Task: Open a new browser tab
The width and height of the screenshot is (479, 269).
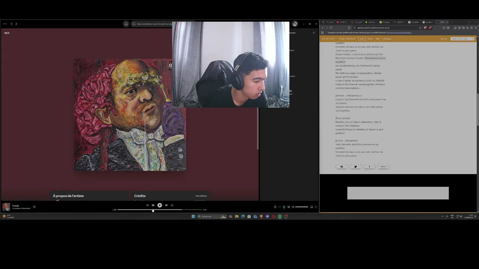Action: pyautogui.click(x=452, y=22)
